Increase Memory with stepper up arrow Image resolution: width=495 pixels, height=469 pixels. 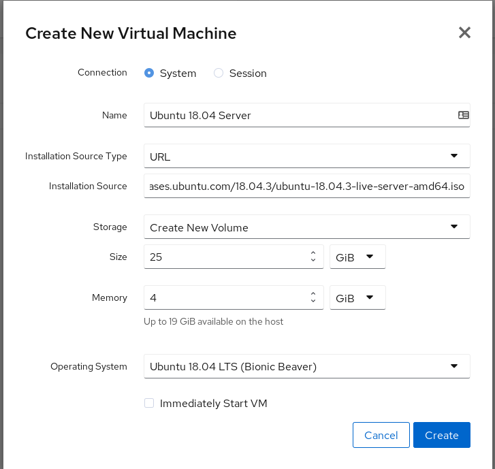click(313, 294)
